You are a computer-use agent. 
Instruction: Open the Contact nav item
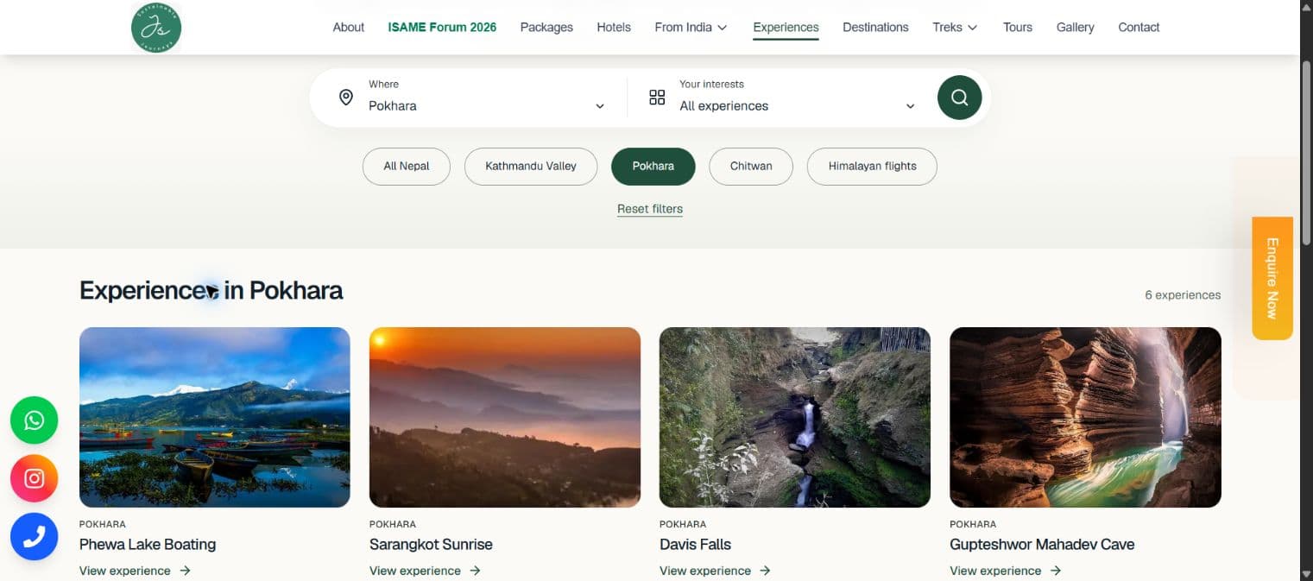pos(1139,28)
